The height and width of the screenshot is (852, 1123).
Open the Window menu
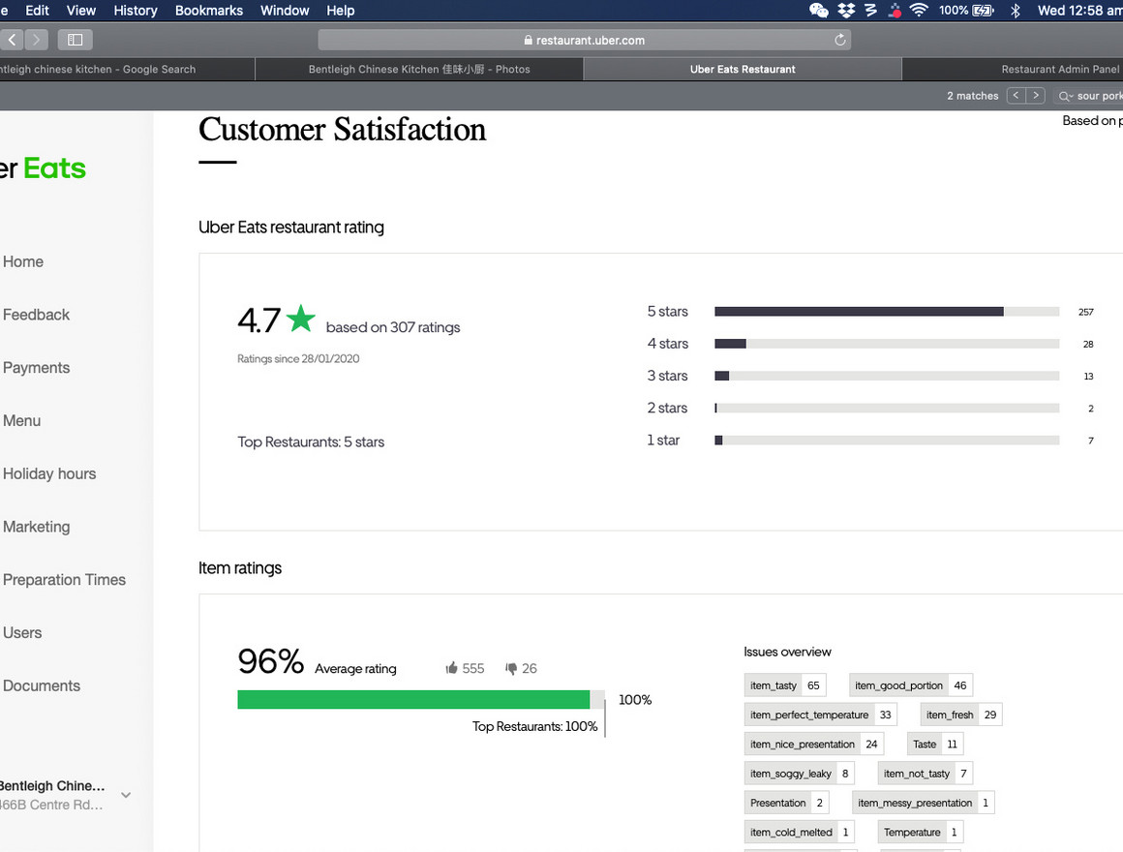[285, 10]
